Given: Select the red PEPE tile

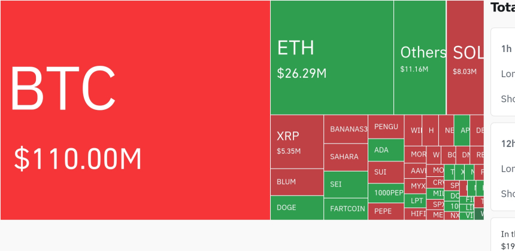Looking at the screenshot, I should click(386, 212).
